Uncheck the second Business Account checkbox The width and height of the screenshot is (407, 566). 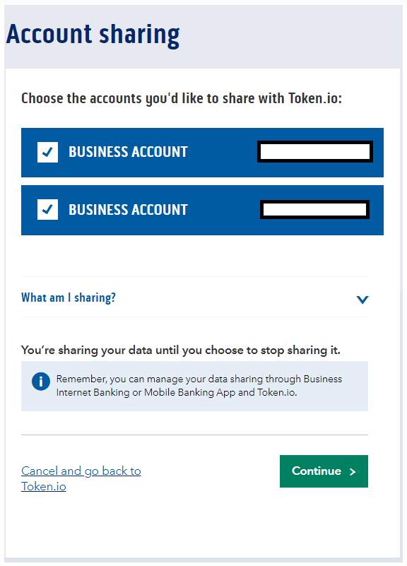point(47,209)
